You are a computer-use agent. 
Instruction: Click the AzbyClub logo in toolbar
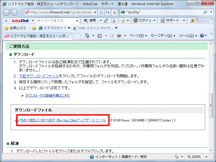coord(20,21)
